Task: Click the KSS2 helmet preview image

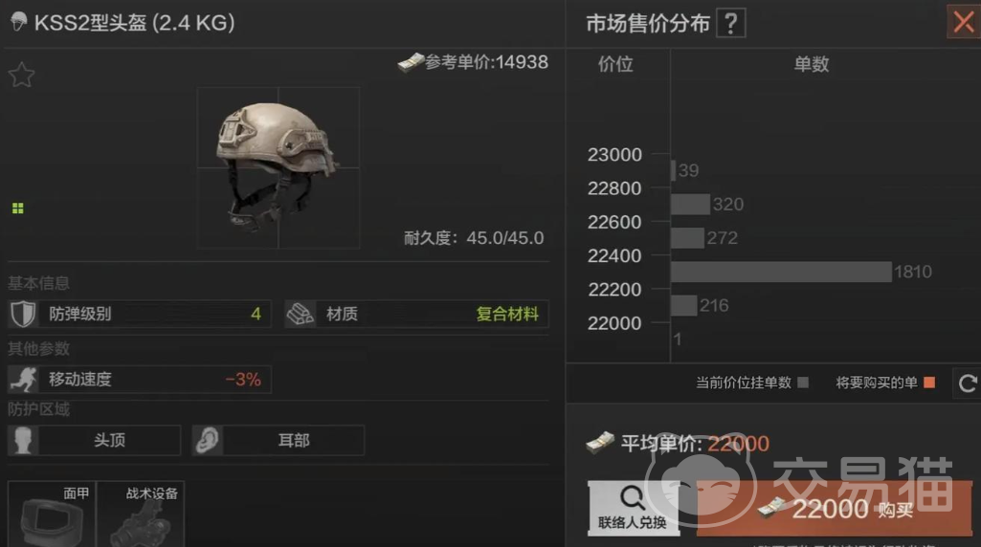Action: (x=279, y=167)
